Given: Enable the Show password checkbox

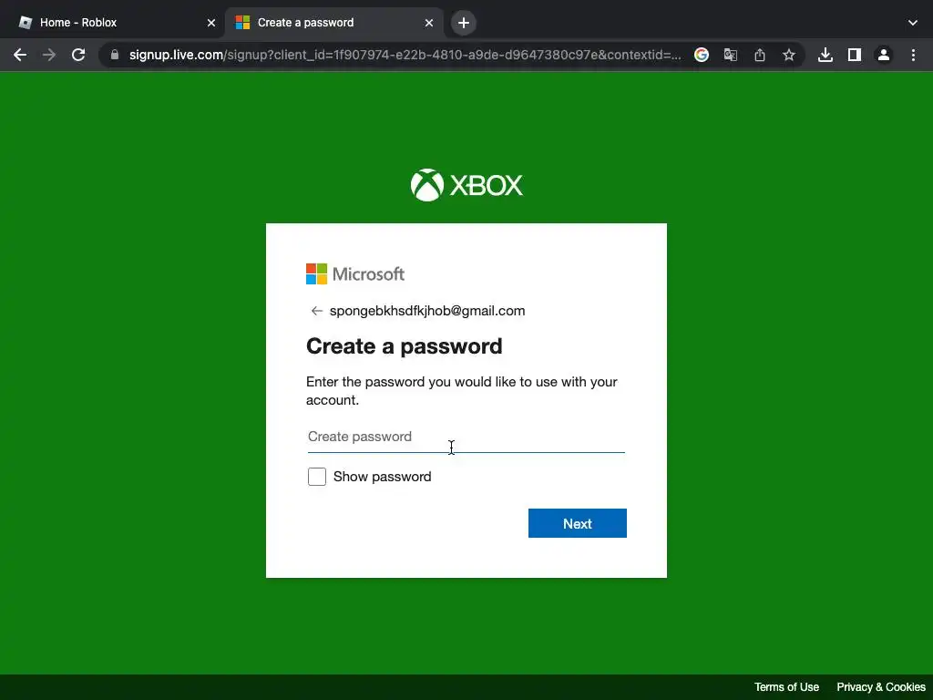Looking at the screenshot, I should click(x=316, y=476).
